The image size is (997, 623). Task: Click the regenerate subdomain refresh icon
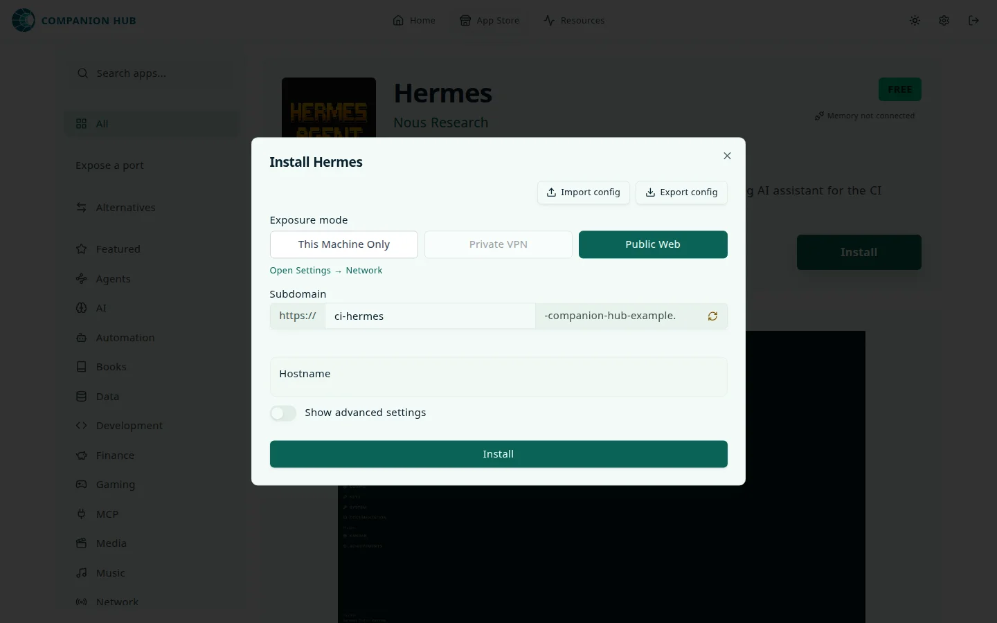click(712, 316)
